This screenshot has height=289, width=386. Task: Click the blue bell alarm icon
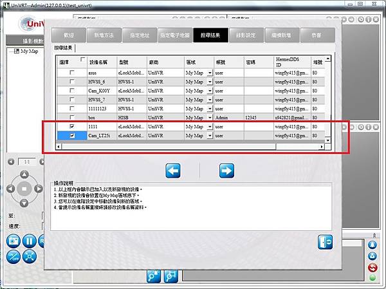(372, 245)
